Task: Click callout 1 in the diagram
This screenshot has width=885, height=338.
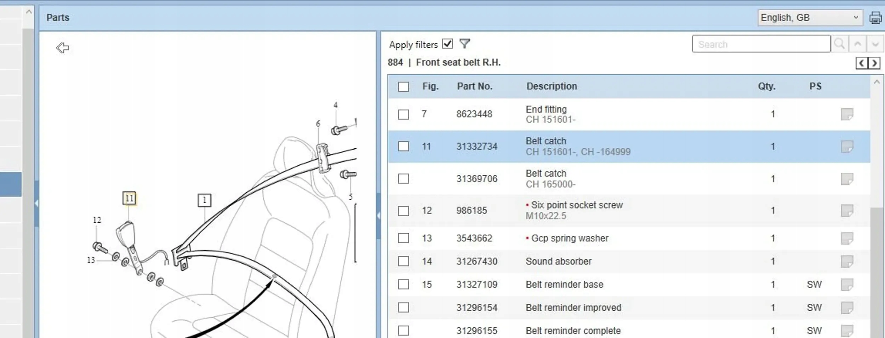Action: click(204, 200)
